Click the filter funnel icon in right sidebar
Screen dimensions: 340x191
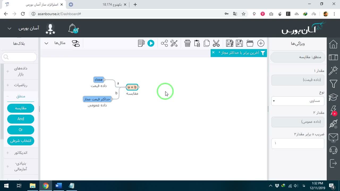(x=333, y=84)
